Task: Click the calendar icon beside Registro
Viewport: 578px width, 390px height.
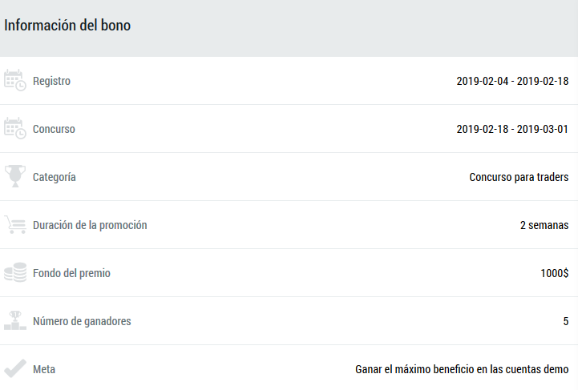Action: click(15, 80)
